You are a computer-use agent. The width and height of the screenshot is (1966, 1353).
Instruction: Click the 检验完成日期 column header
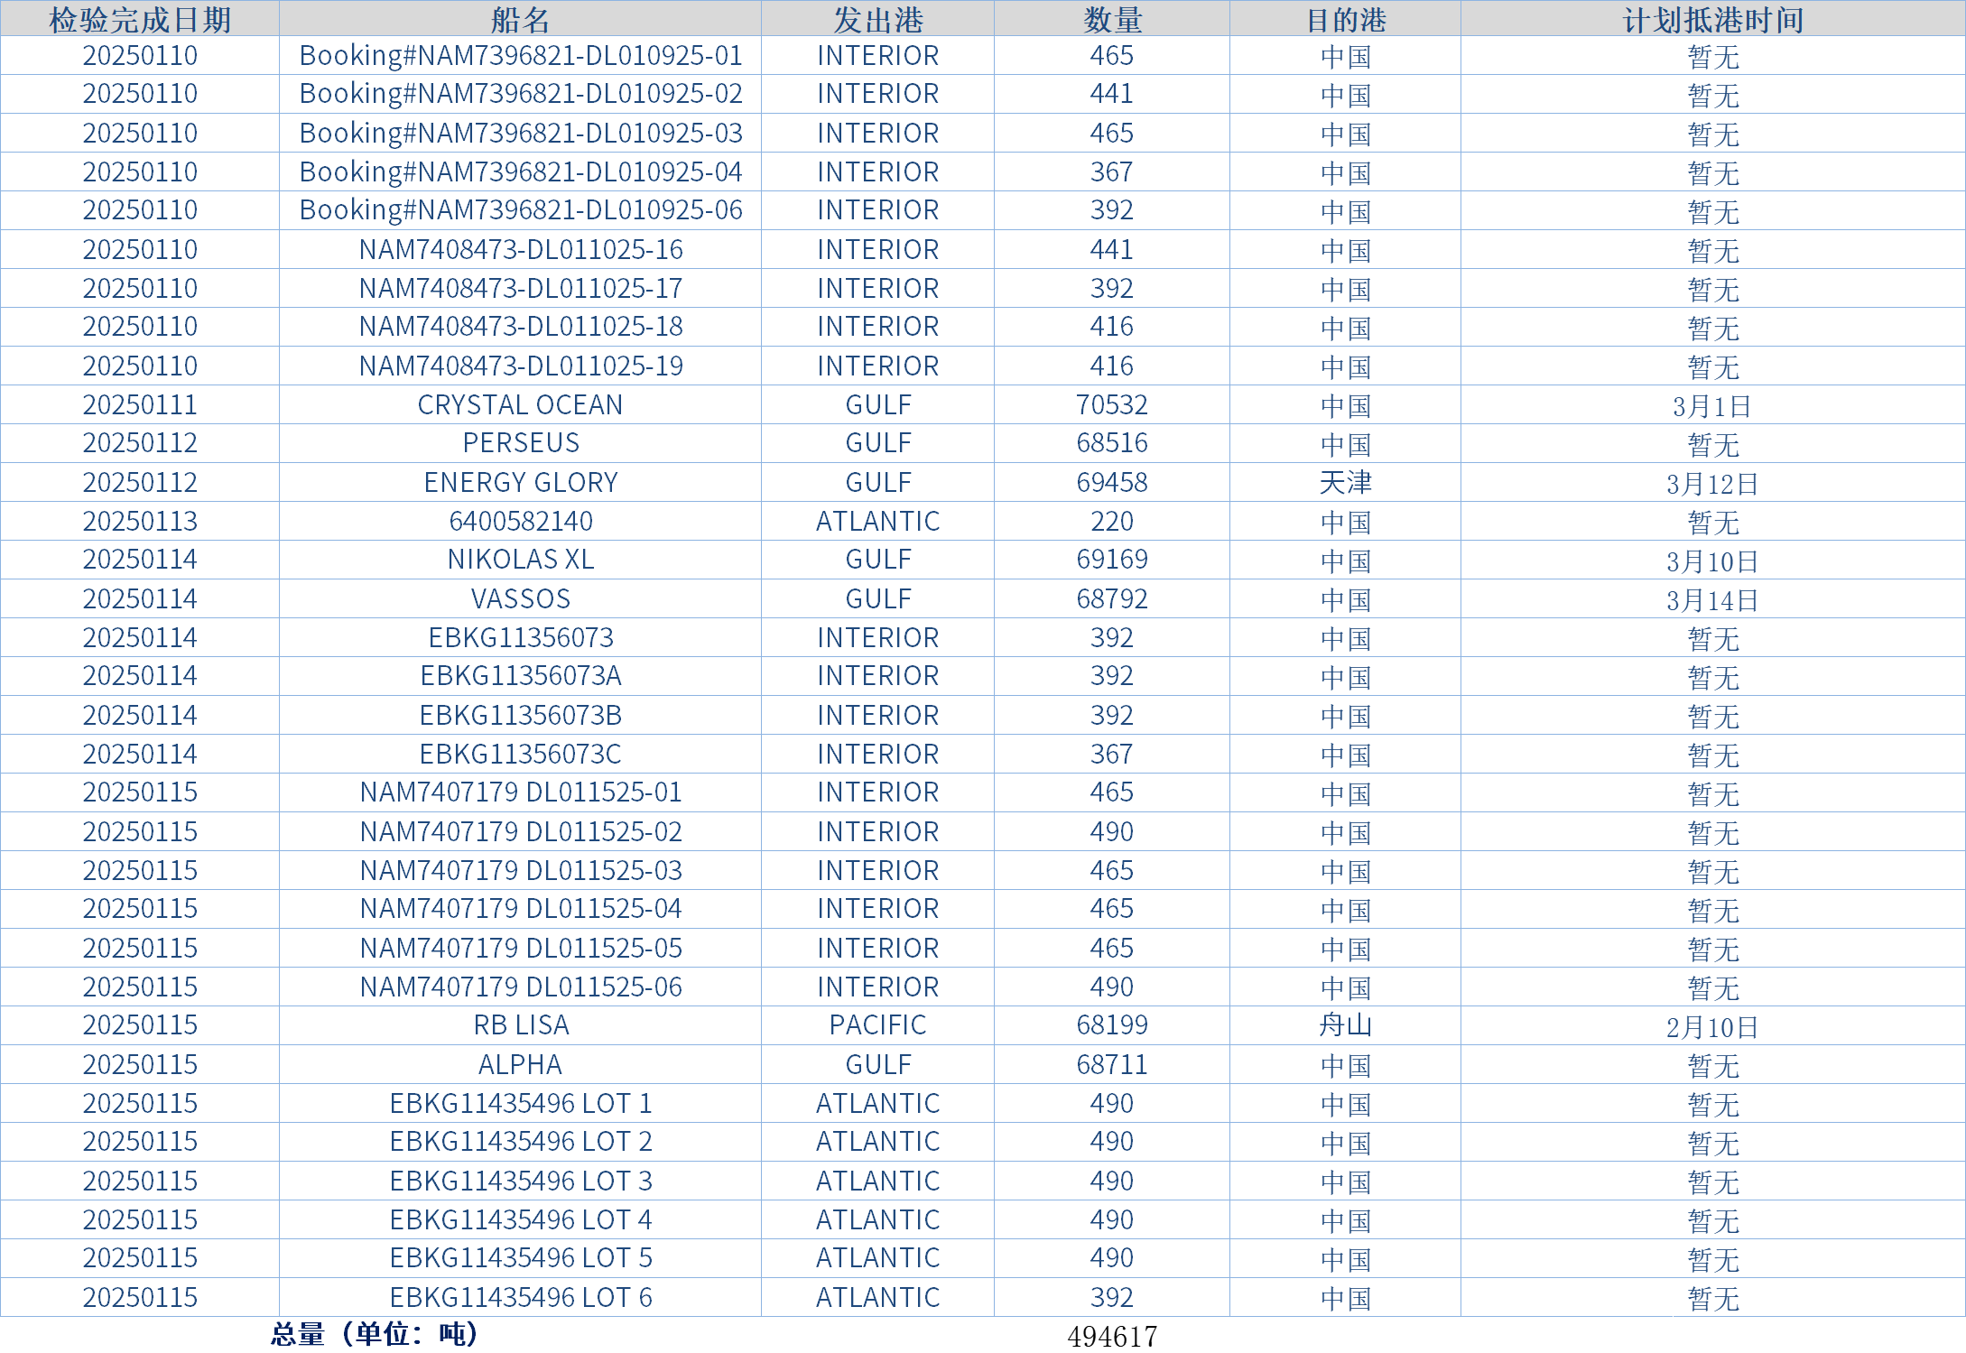point(140,19)
